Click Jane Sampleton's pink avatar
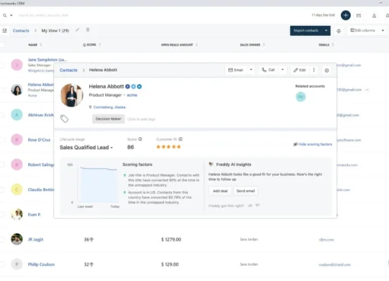389x281 pixels. tap(17, 65)
